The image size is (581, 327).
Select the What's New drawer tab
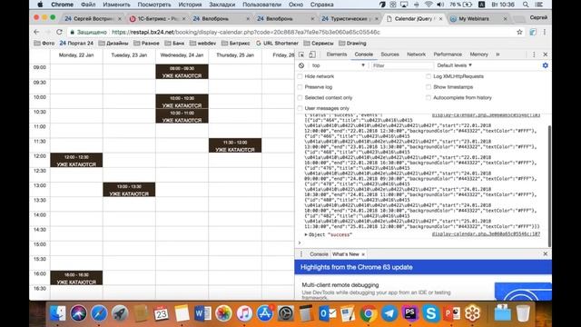coord(345,254)
